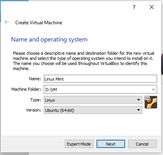This screenshot has width=163, height=155.
Task: Click the Ubuntu 64-bit OS icon
Action: [151, 102]
